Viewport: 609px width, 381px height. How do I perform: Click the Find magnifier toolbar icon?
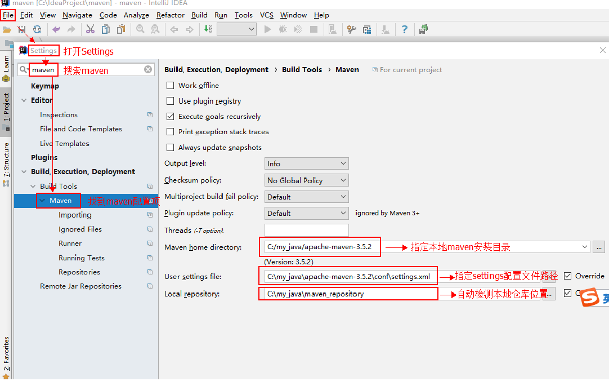140,29
